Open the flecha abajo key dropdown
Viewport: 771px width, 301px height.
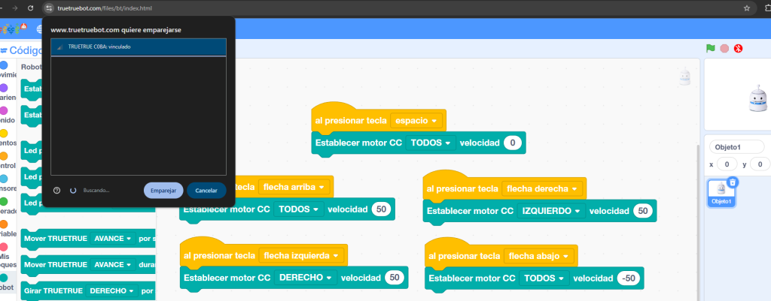click(539, 256)
